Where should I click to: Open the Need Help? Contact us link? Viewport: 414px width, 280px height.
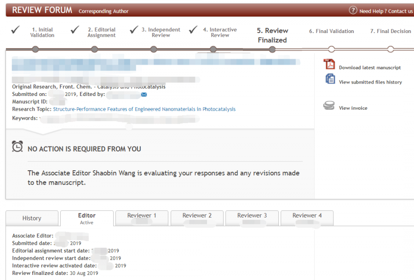[386, 11]
